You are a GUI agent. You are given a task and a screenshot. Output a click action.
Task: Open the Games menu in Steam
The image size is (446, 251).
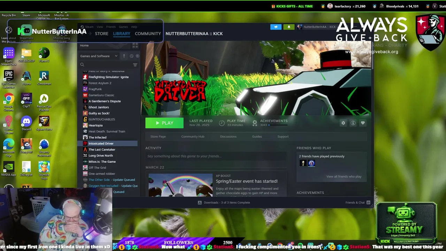click(123, 27)
